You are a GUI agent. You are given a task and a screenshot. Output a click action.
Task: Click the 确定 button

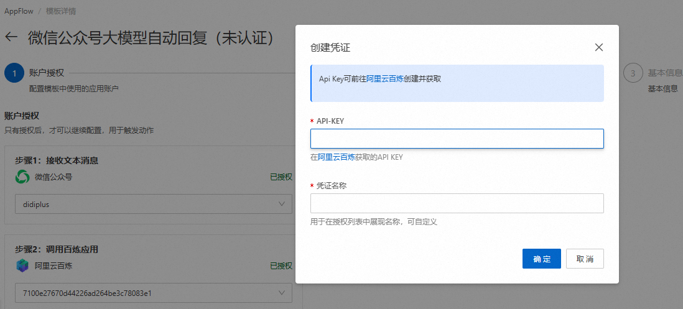(541, 259)
